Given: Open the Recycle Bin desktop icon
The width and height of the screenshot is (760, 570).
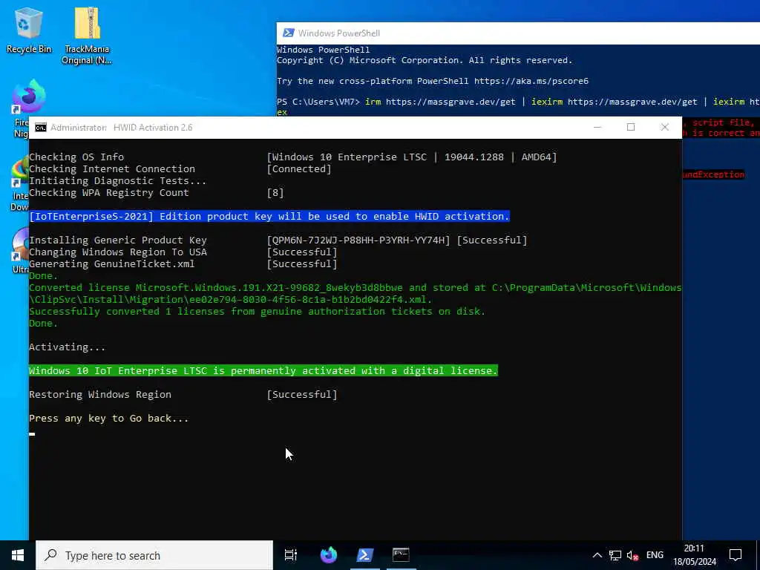Looking at the screenshot, I should (x=29, y=30).
